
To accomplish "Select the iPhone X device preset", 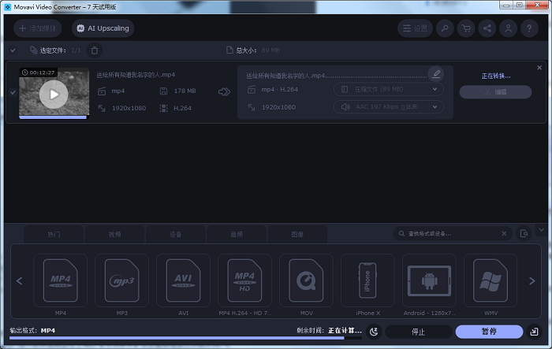I will [367, 280].
